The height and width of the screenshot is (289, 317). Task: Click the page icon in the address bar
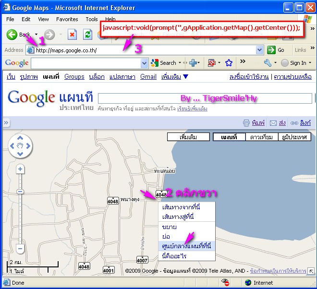click(31, 50)
